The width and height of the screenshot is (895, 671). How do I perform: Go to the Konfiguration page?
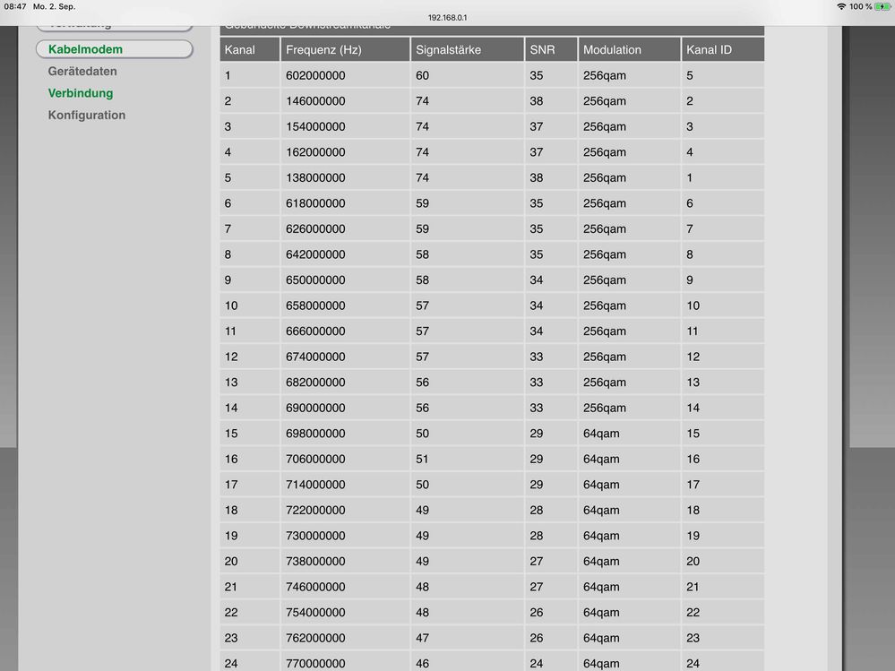pos(87,116)
